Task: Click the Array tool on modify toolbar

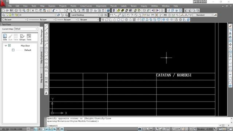Action: (x=230, y=41)
